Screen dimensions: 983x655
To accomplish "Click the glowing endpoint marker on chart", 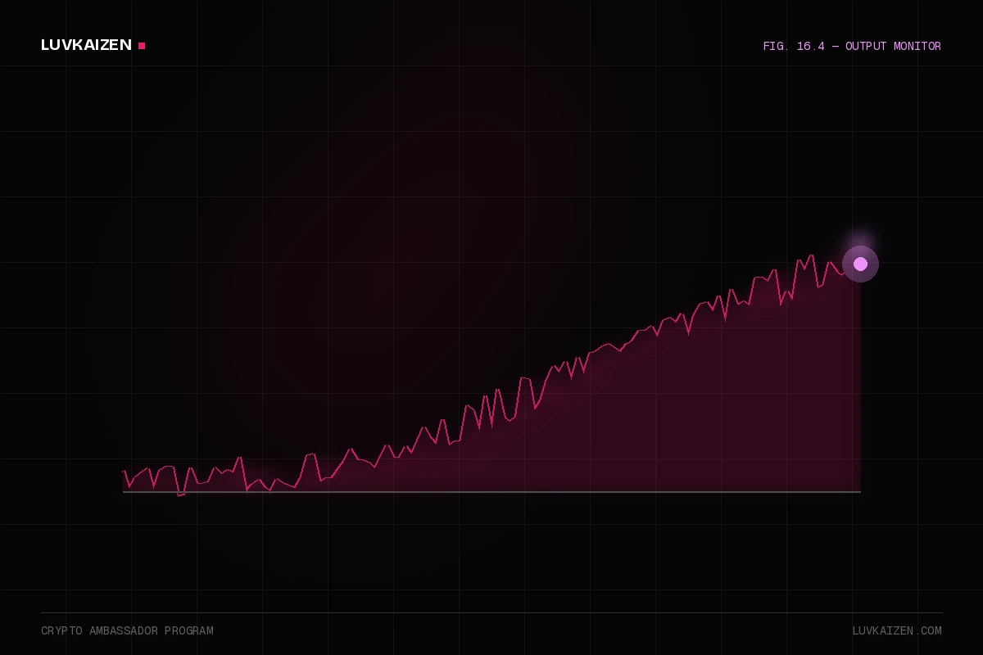I will pos(860,264).
